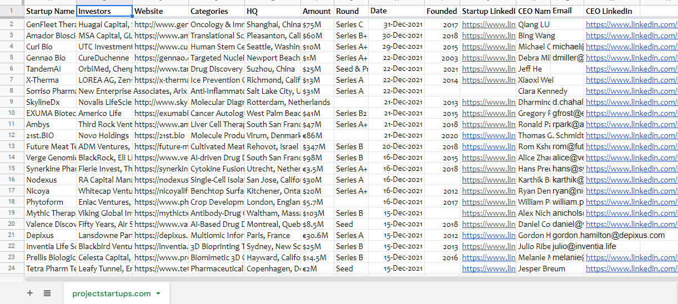Image resolution: width=678 pixels, height=304 pixels.
Task: Click the Paris, France HQ cell
Action: click(x=273, y=235)
